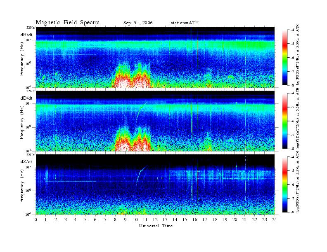327x252 pixels.
Task: Click the vertical PSD unit label beside dD/dt colorbar
Action: (298, 118)
